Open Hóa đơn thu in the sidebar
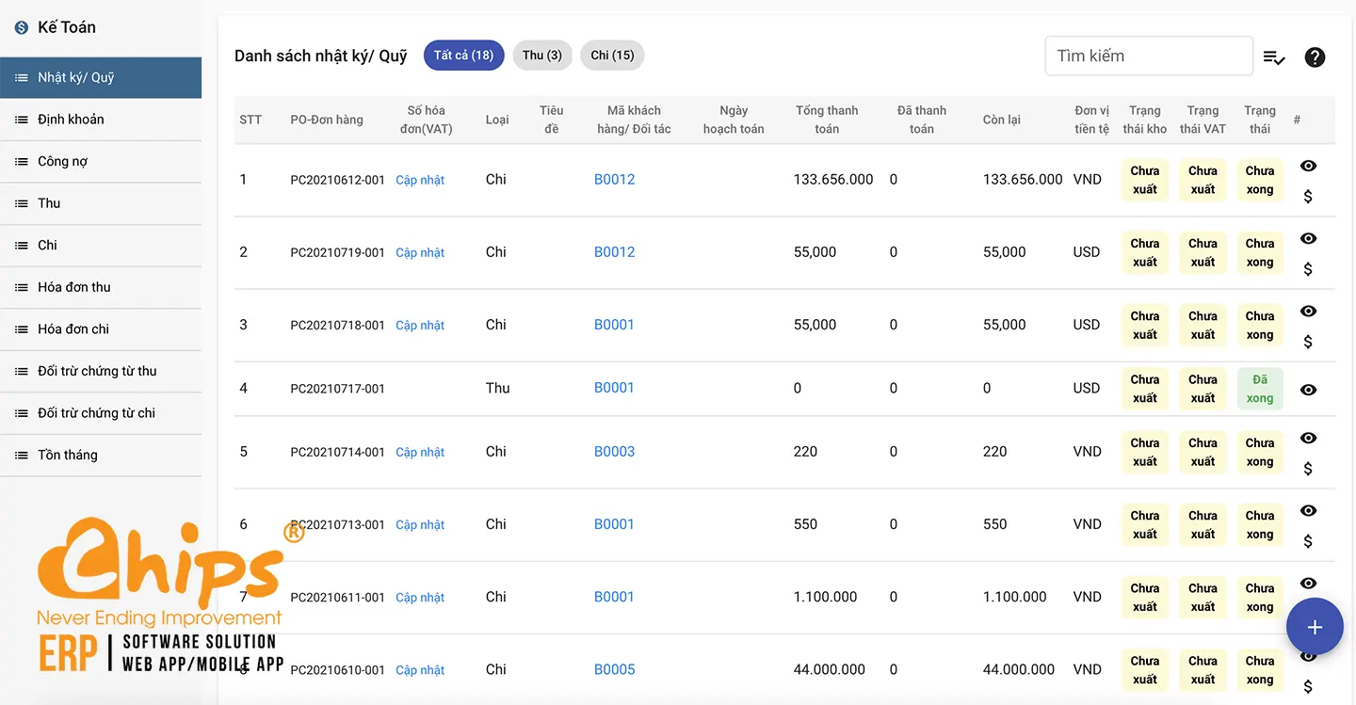Image resolution: width=1356 pixels, height=705 pixels. (101, 287)
